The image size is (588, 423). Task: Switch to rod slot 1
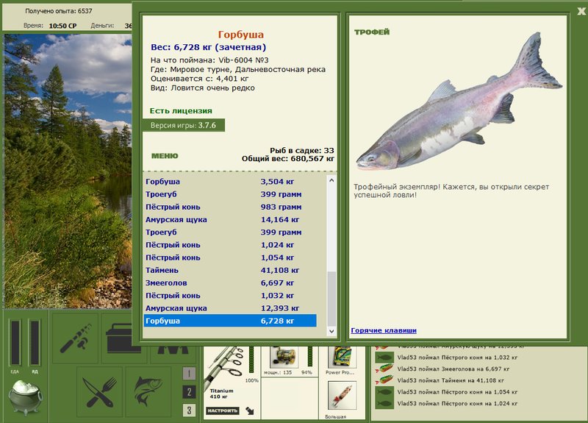click(x=189, y=374)
